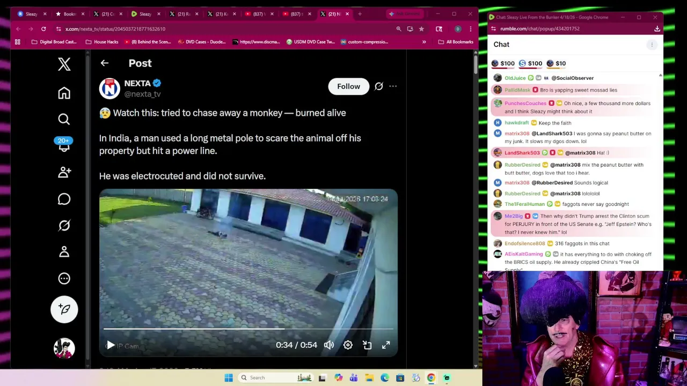Toggle picture-in-picture for video

pos(367,345)
